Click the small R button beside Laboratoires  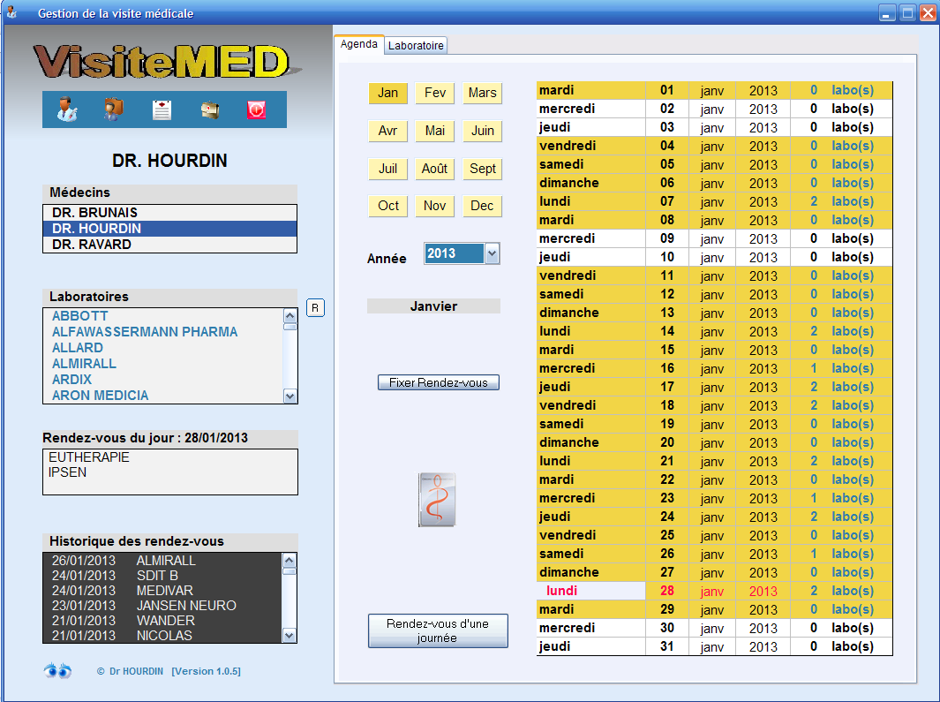[316, 307]
